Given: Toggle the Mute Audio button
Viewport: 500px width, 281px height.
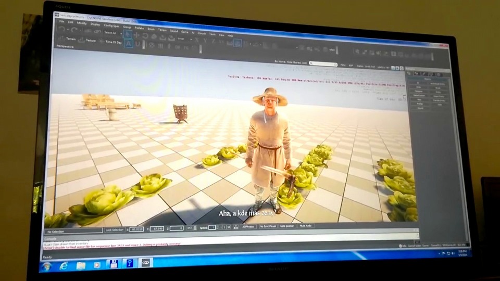Looking at the screenshot, I should [306, 226].
